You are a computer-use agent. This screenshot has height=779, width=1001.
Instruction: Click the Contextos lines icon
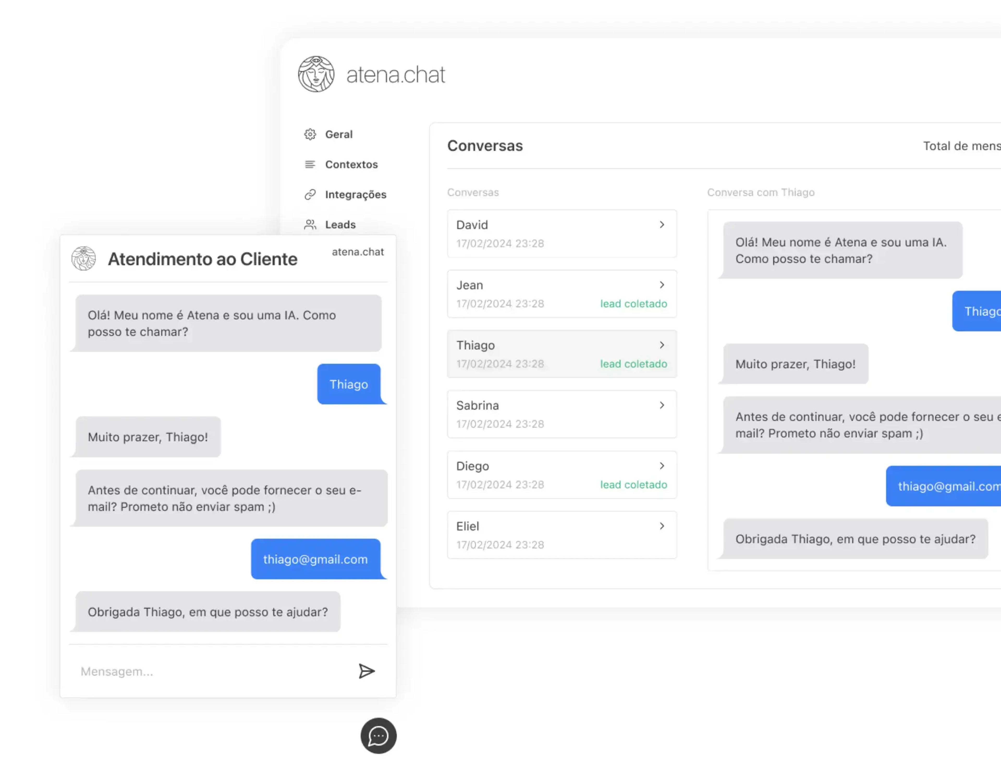point(310,164)
